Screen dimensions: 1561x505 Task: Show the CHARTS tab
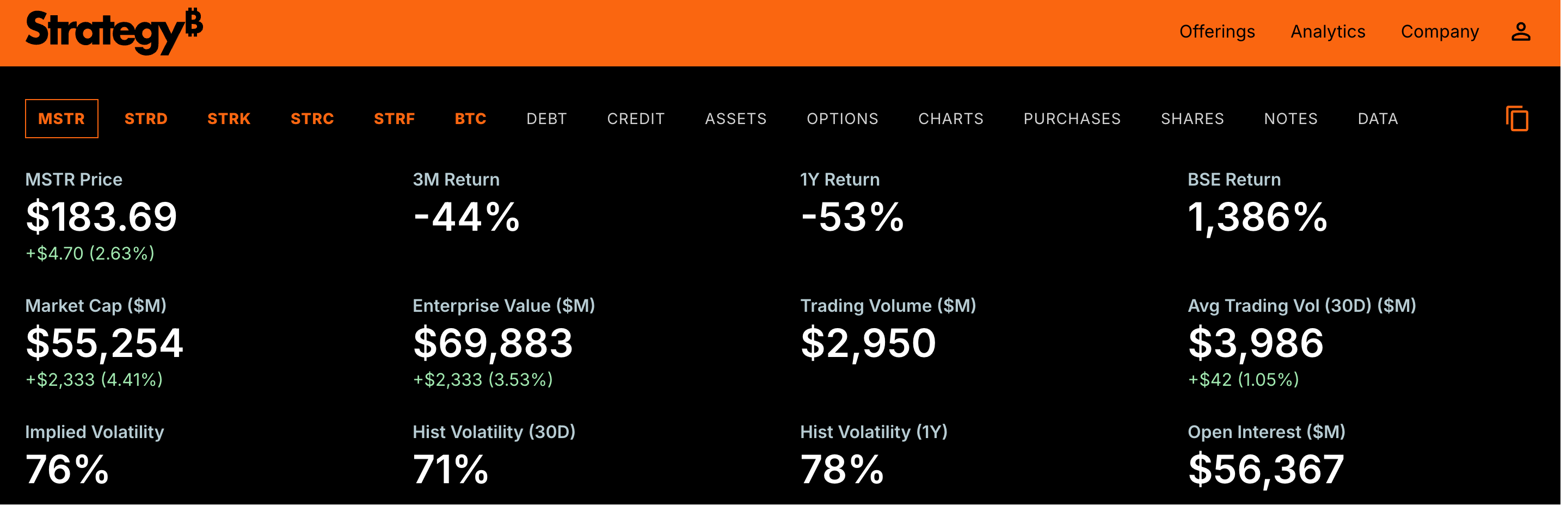[x=951, y=119]
